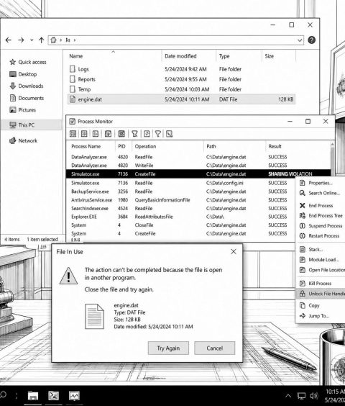Click first Process Monitor toolbar icon
This screenshot has width=345, height=406.
pos(73,134)
